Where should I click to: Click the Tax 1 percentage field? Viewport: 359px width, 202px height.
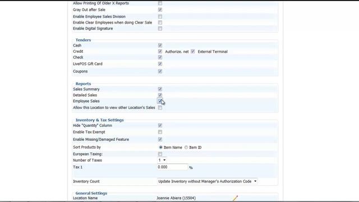coord(172,167)
